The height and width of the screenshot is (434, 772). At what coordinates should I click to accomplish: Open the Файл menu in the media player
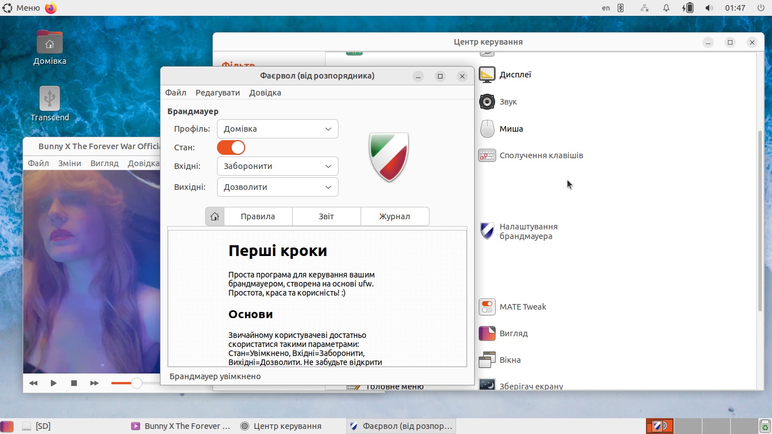(38, 163)
